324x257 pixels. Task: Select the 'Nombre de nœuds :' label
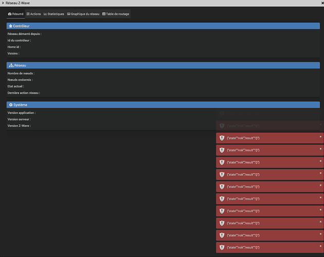click(21, 74)
